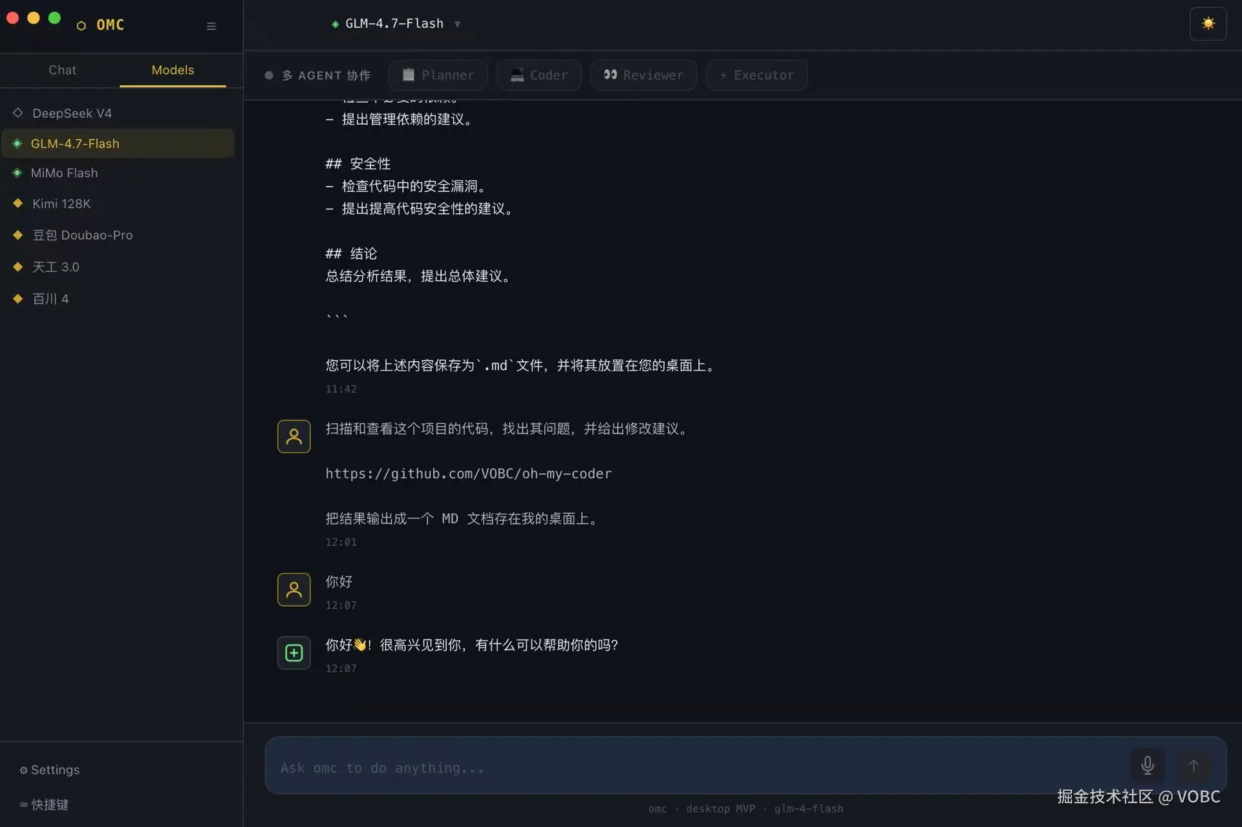
Task: Click the footer text glm-4-flash status
Action: tap(808, 810)
